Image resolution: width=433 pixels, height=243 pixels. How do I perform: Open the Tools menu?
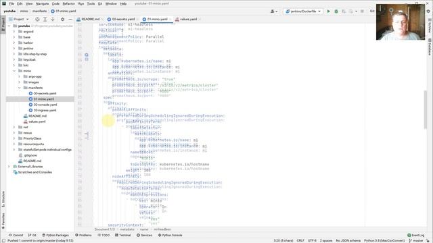point(91,3)
